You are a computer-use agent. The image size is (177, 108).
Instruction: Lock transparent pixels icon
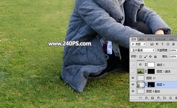[x=140, y=57]
